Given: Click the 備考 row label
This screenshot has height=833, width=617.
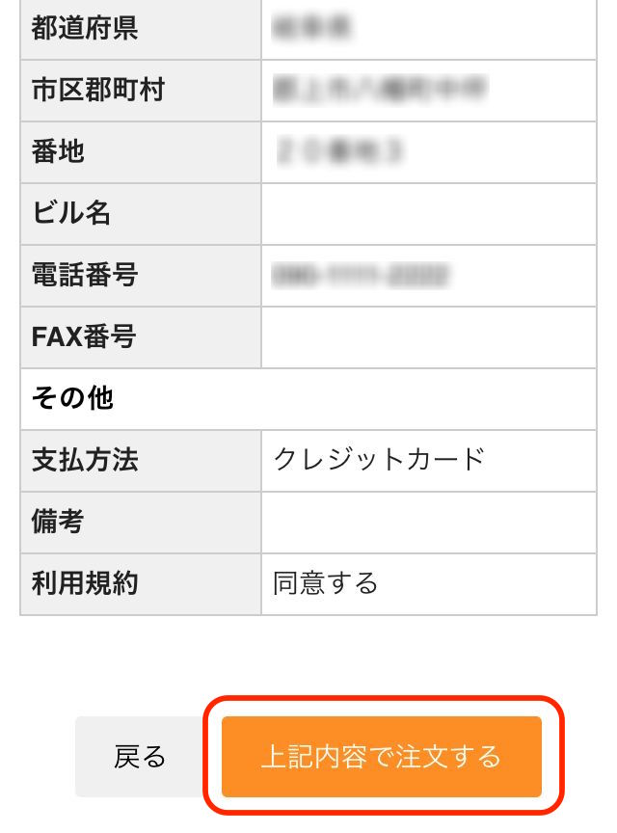Looking at the screenshot, I should point(59,522).
